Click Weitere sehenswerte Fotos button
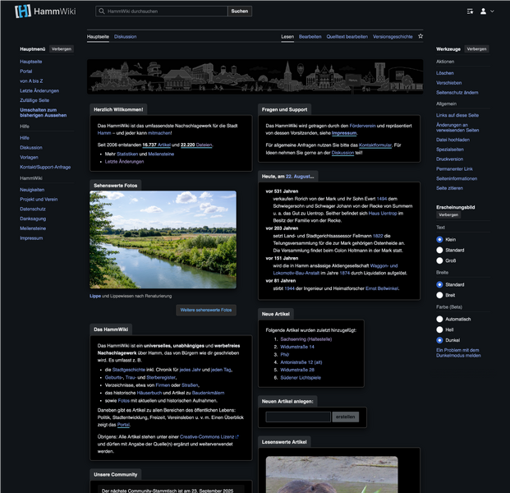Viewport: 510px width, 493px height. point(206,310)
